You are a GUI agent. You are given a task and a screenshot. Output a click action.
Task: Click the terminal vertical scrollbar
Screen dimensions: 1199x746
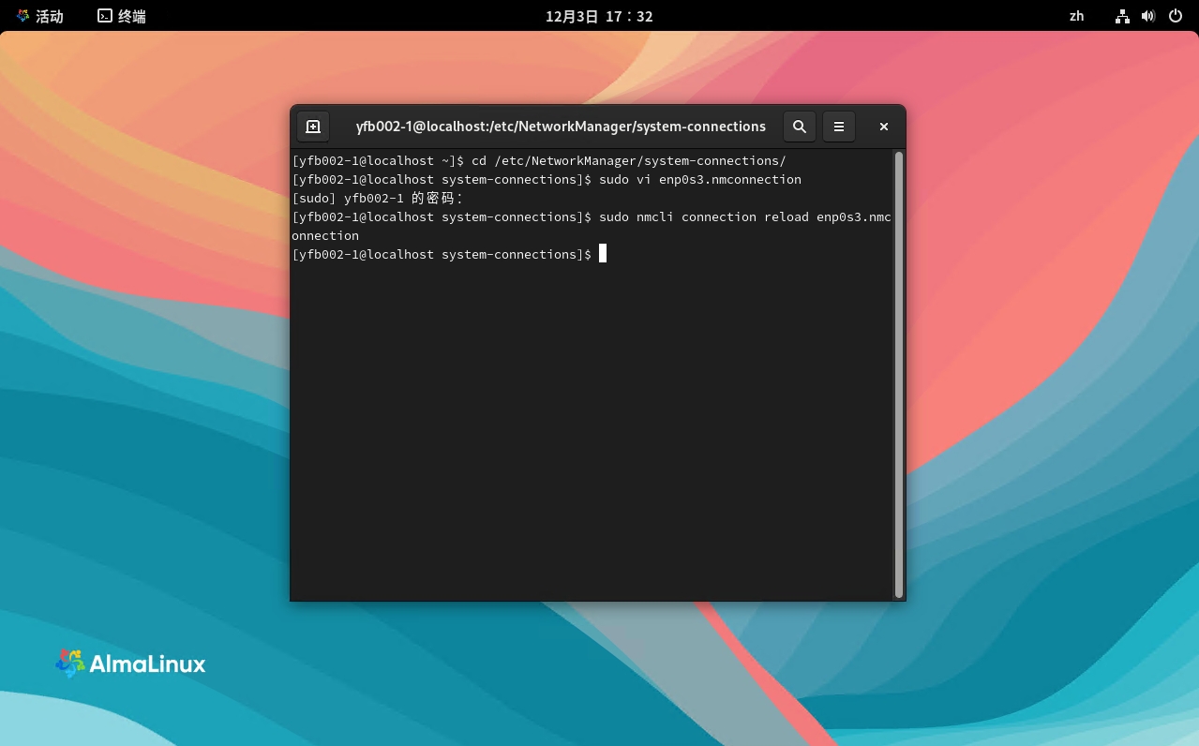898,375
